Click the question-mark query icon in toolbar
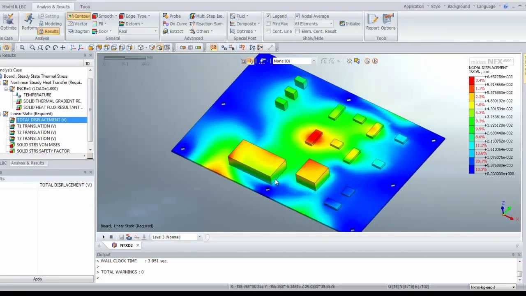The width and height of the screenshot is (526, 296). (242, 48)
